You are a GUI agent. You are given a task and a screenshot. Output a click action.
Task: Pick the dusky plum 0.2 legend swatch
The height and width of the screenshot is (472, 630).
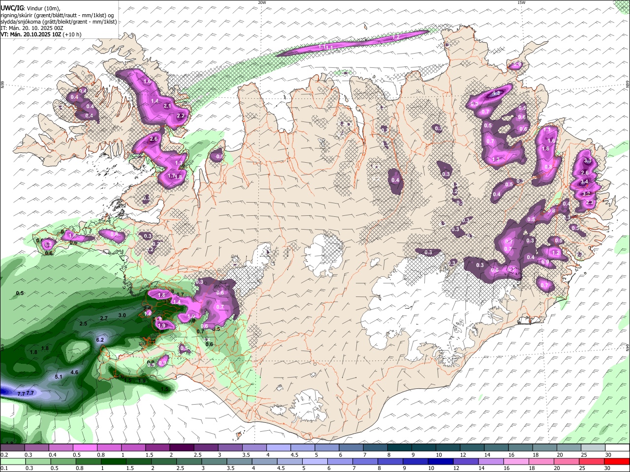(x=12, y=448)
